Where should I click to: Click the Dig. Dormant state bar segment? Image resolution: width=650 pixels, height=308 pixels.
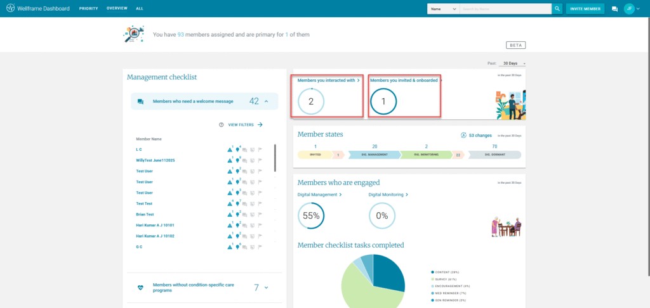tap(494, 155)
